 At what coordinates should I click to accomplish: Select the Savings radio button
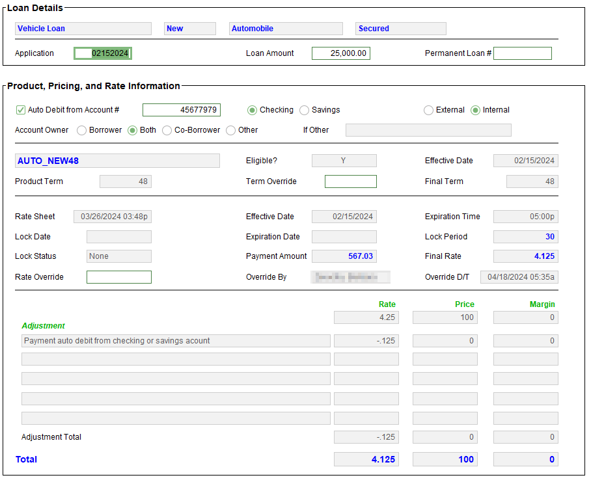304,111
